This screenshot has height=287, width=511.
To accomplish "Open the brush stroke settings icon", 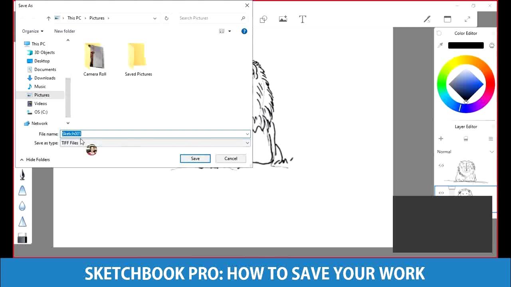I will click(x=427, y=19).
